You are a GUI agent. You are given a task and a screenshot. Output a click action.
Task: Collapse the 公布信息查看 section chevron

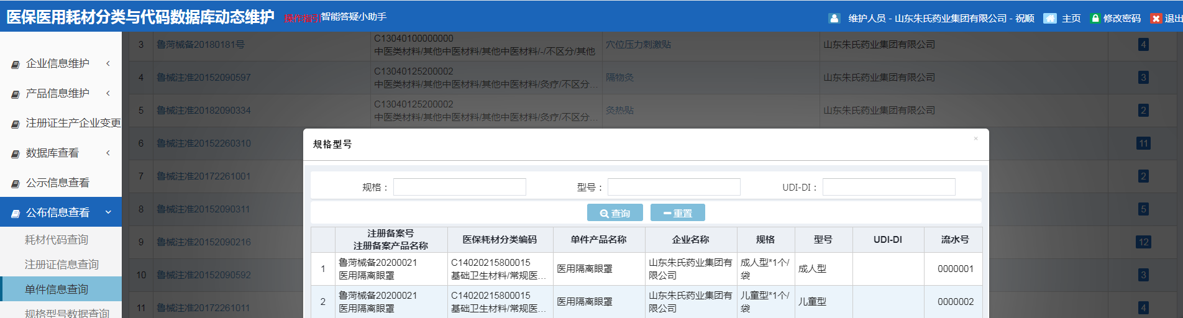click(x=108, y=212)
